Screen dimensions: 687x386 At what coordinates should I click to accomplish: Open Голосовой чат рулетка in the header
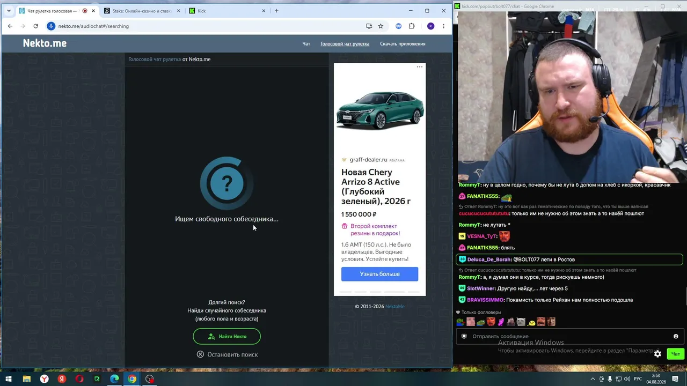[x=345, y=44]
